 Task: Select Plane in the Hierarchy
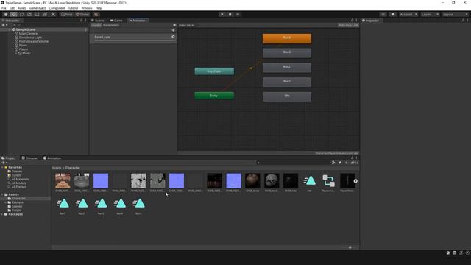23,46
